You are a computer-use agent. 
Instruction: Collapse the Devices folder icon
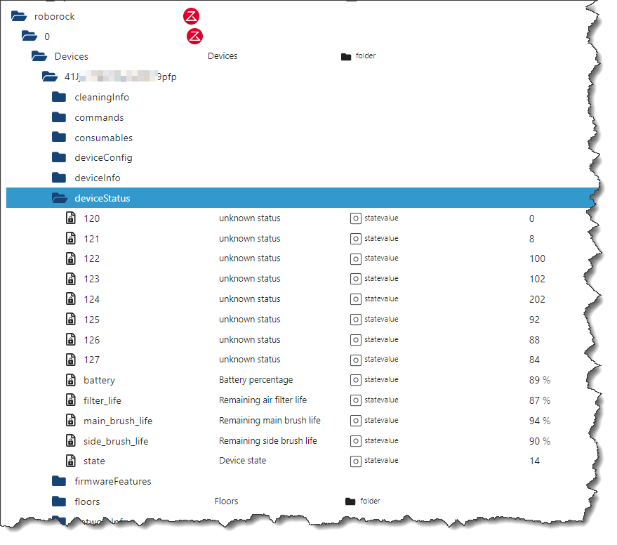(39, 56)
